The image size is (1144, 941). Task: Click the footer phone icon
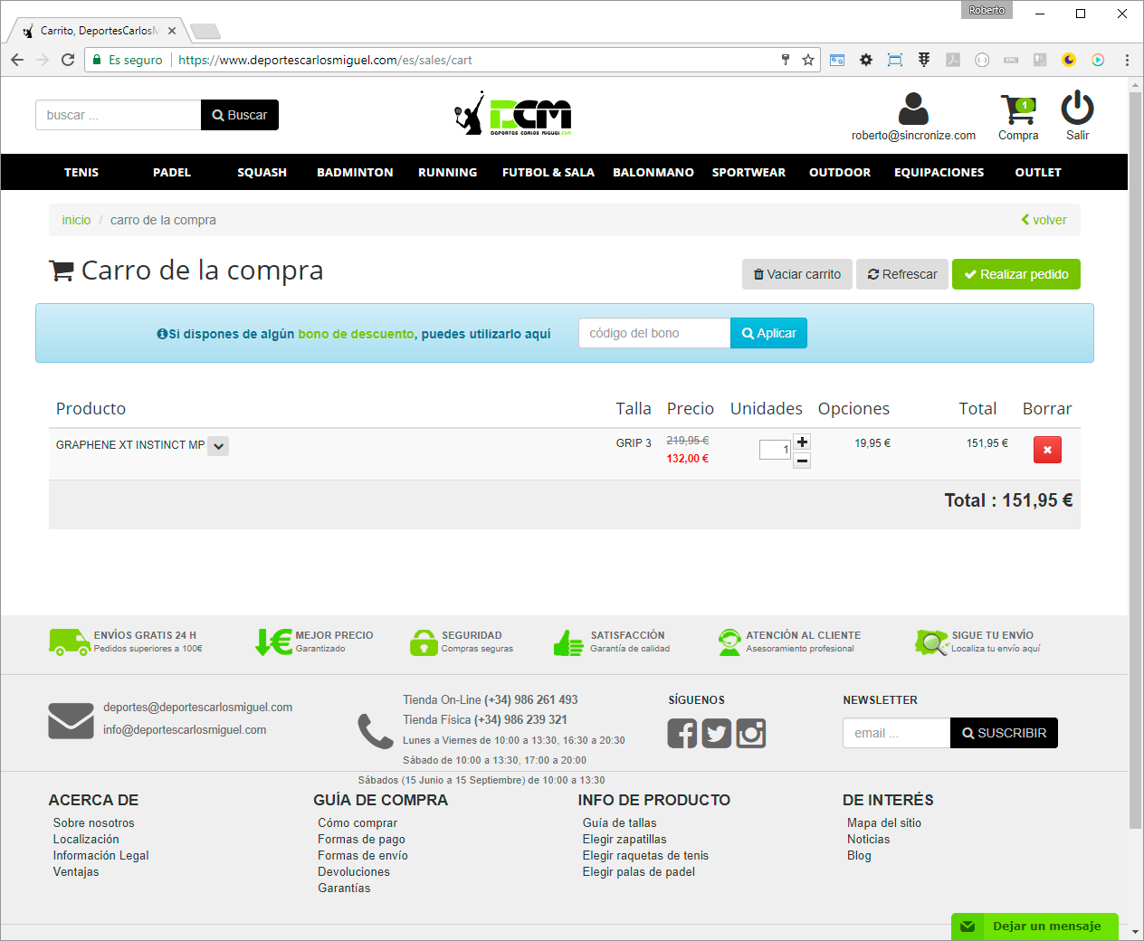pos(376,731)
